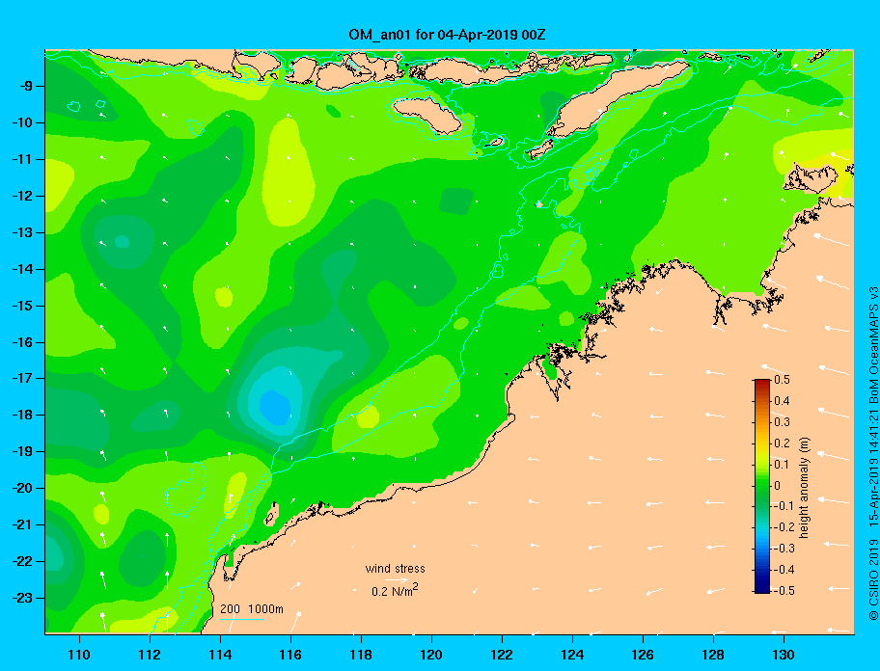Click the 'wind stress' legend label

(x=395, y=569)
